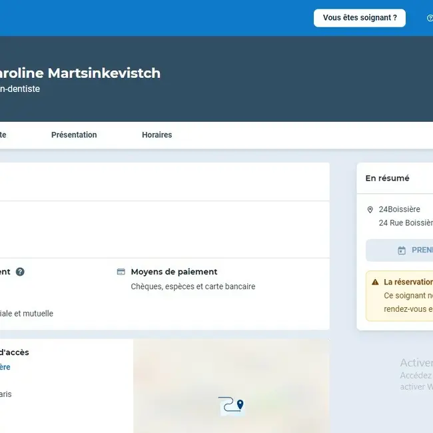Click the location pin icon beside 24Boissière

370,210
